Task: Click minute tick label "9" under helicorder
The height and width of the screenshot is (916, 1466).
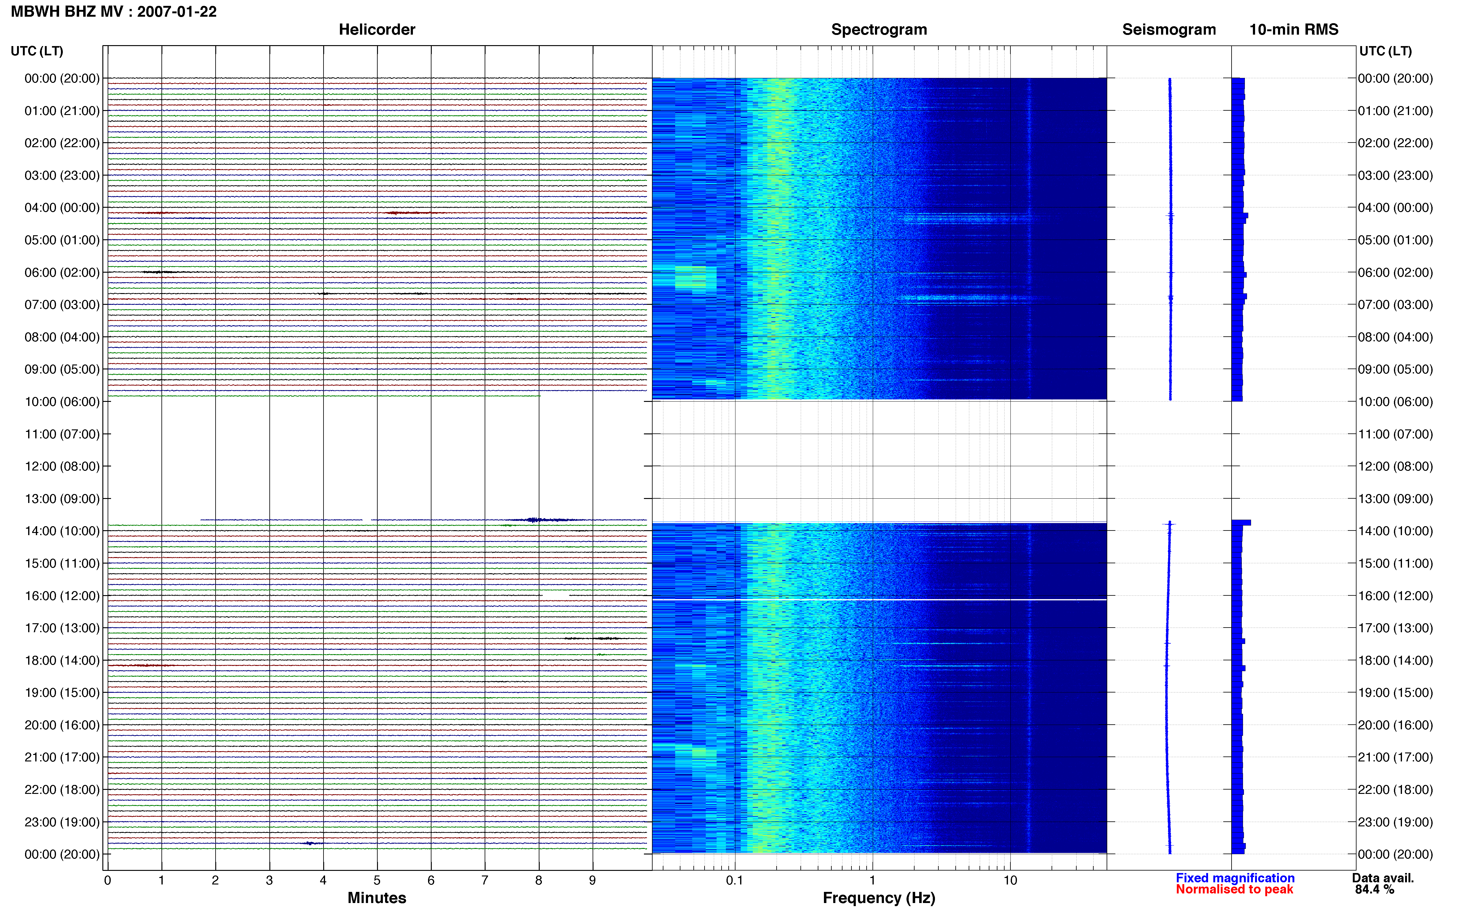Action: point(592,880)
